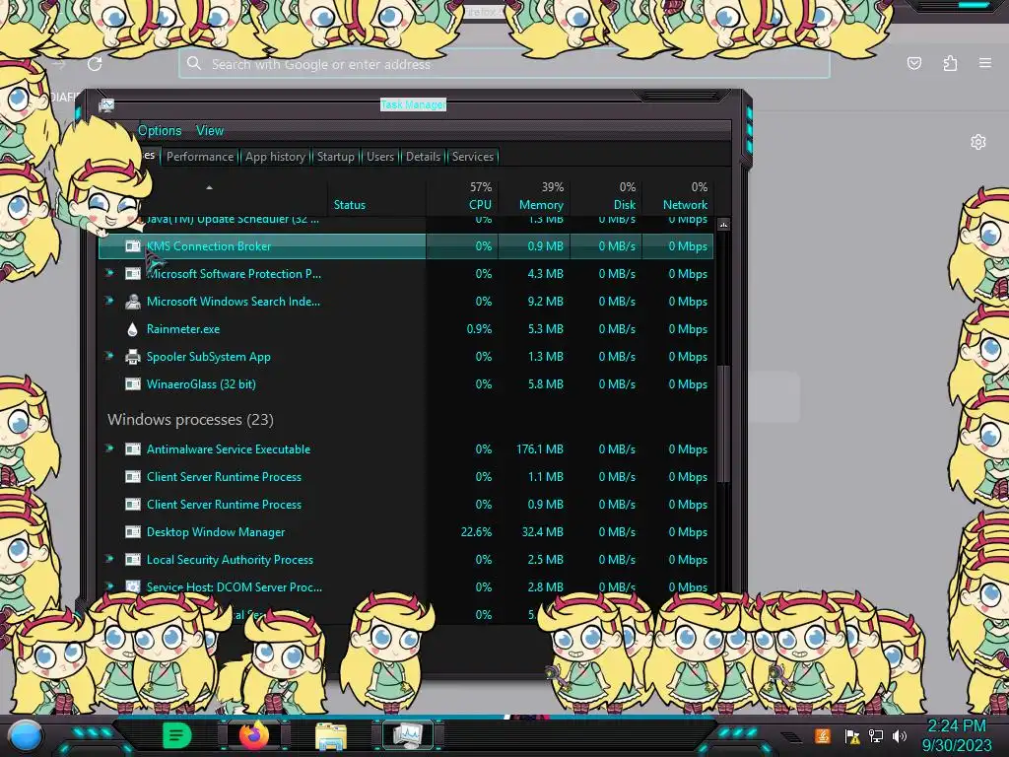
Task: Click the Local Security Authority Process icon
Action: pos(133,560)
